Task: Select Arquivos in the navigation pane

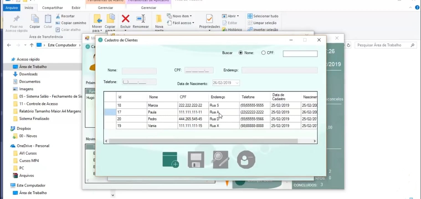Action: [26, 176]
